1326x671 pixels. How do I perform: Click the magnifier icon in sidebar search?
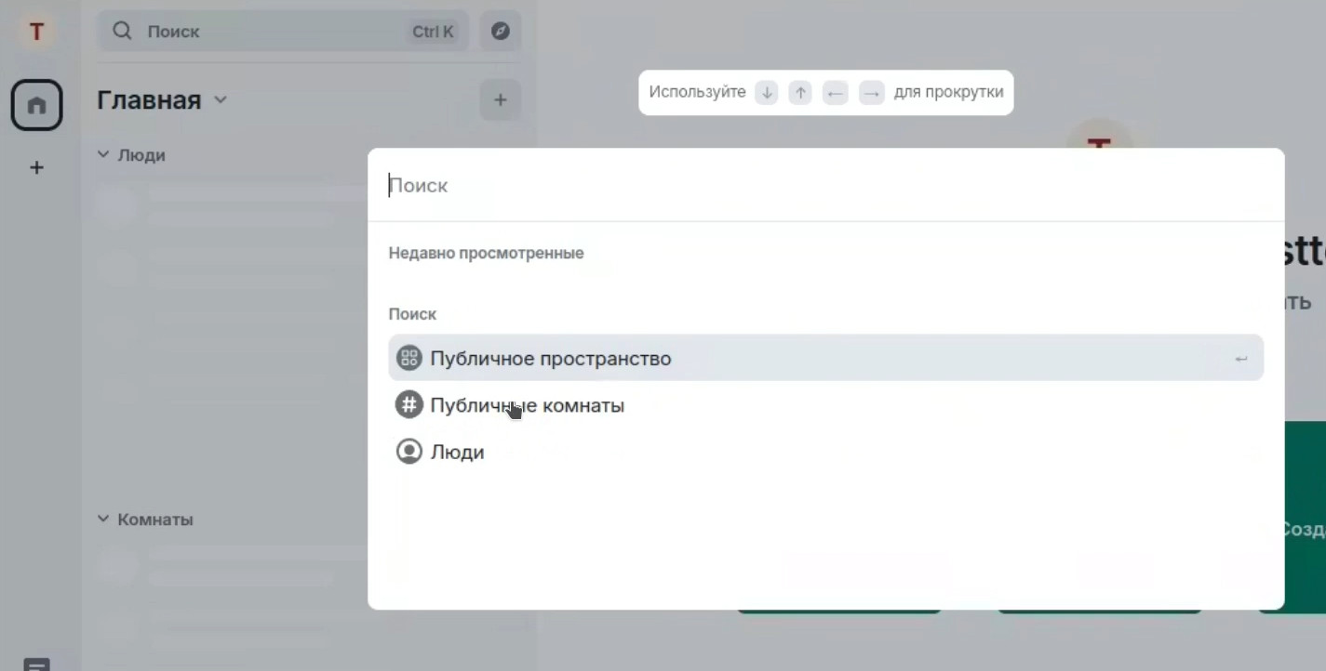click(x=123, y=32)
